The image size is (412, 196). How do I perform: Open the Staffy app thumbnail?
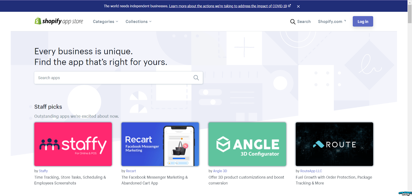pos(73,144)
